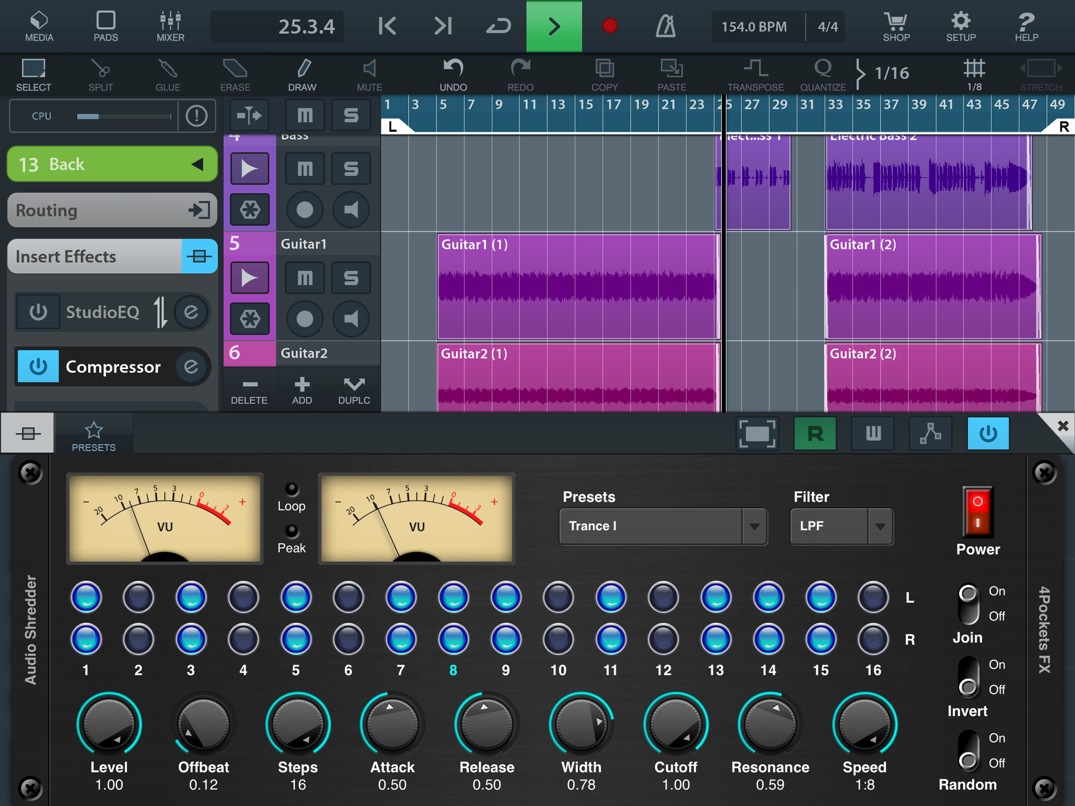The height and width of the screenshot is (806, 1075).
Task: Open the Shop cart icon
Action: click(x=896, y=26)
